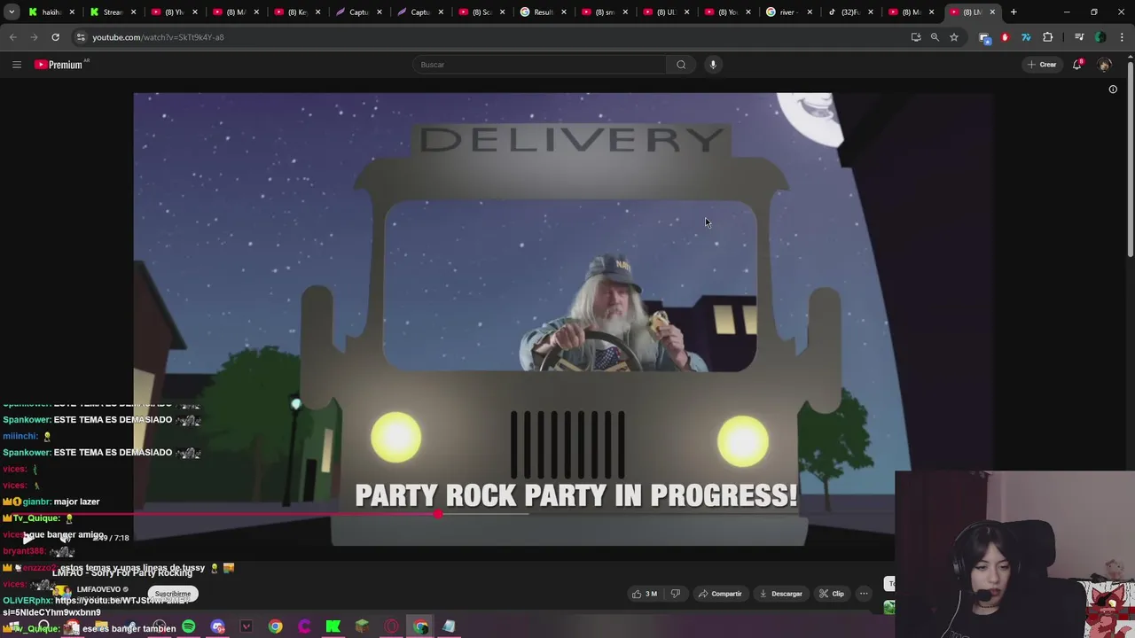Click the Buscar search field
This screenshot has width=1135, height=638.
coord(540,65)
